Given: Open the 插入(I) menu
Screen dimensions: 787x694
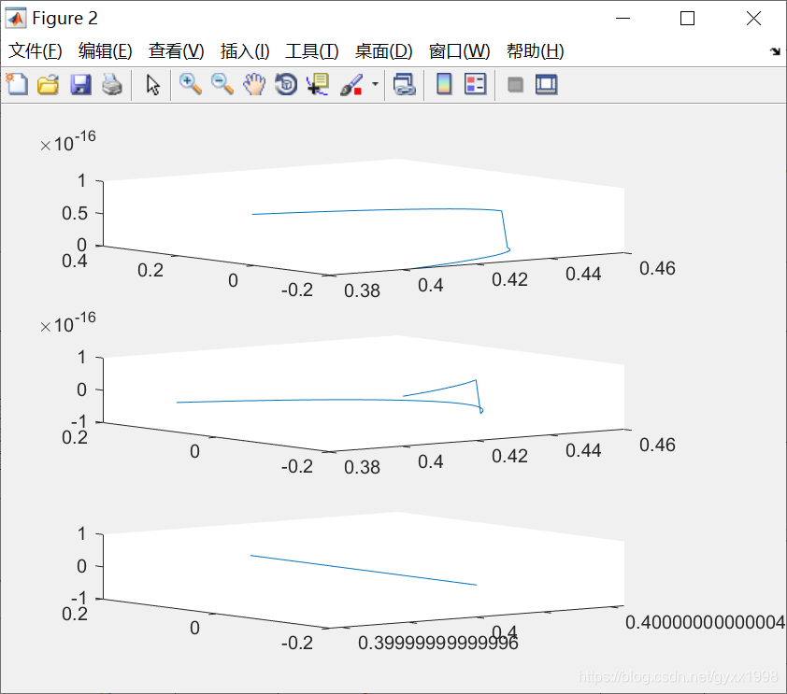Looking at the screenshot, I should (245, 50).
